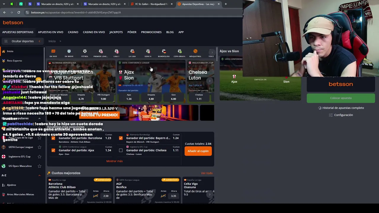Open the site information icon in address bar
Screen dimensions: 379x213
point(27,12)
